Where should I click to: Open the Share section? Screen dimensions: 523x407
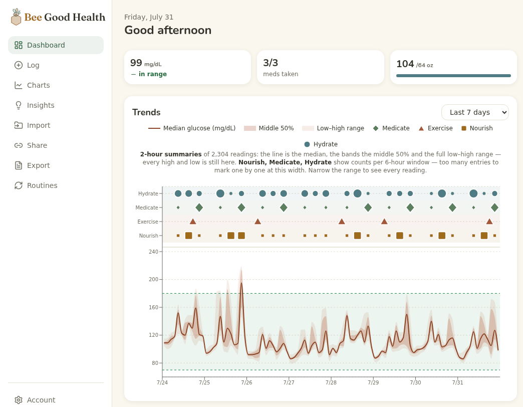pyautogui.click(x=56, y=145)
